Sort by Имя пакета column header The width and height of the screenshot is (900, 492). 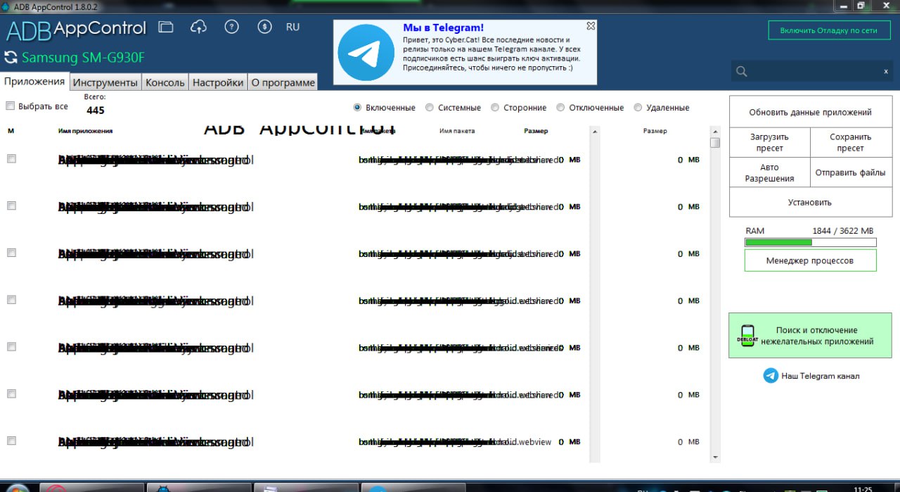[x=457, y=131]
